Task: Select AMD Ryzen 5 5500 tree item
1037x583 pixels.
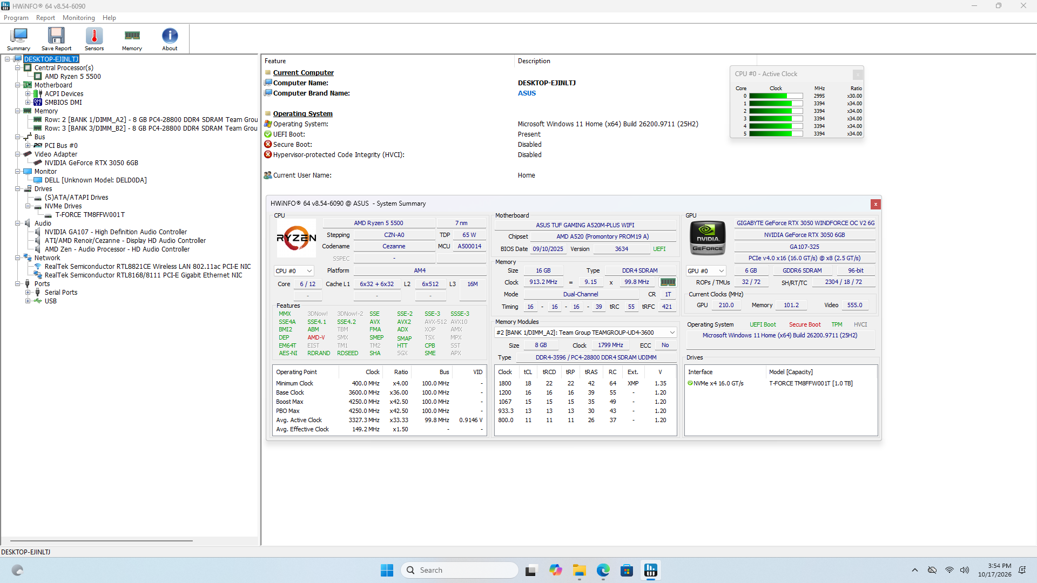Action: (72, 77)
